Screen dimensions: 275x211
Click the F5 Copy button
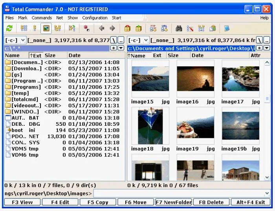pyautogui.click(x=98, y=202)
